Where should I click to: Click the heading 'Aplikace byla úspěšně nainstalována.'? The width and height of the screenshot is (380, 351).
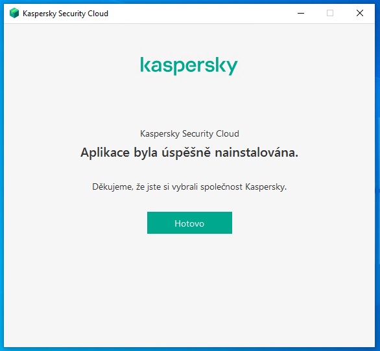189,153
